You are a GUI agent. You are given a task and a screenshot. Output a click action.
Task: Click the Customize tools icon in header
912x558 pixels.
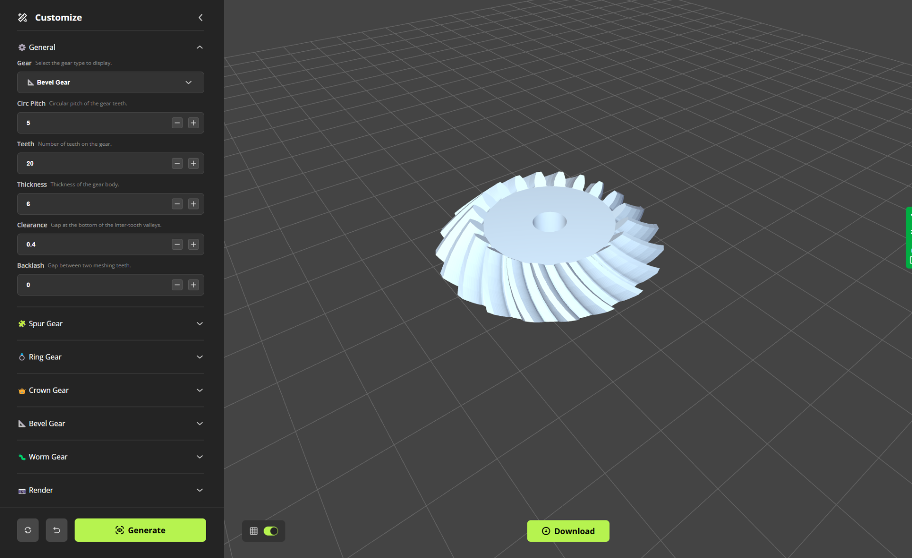tap(22, 18)
